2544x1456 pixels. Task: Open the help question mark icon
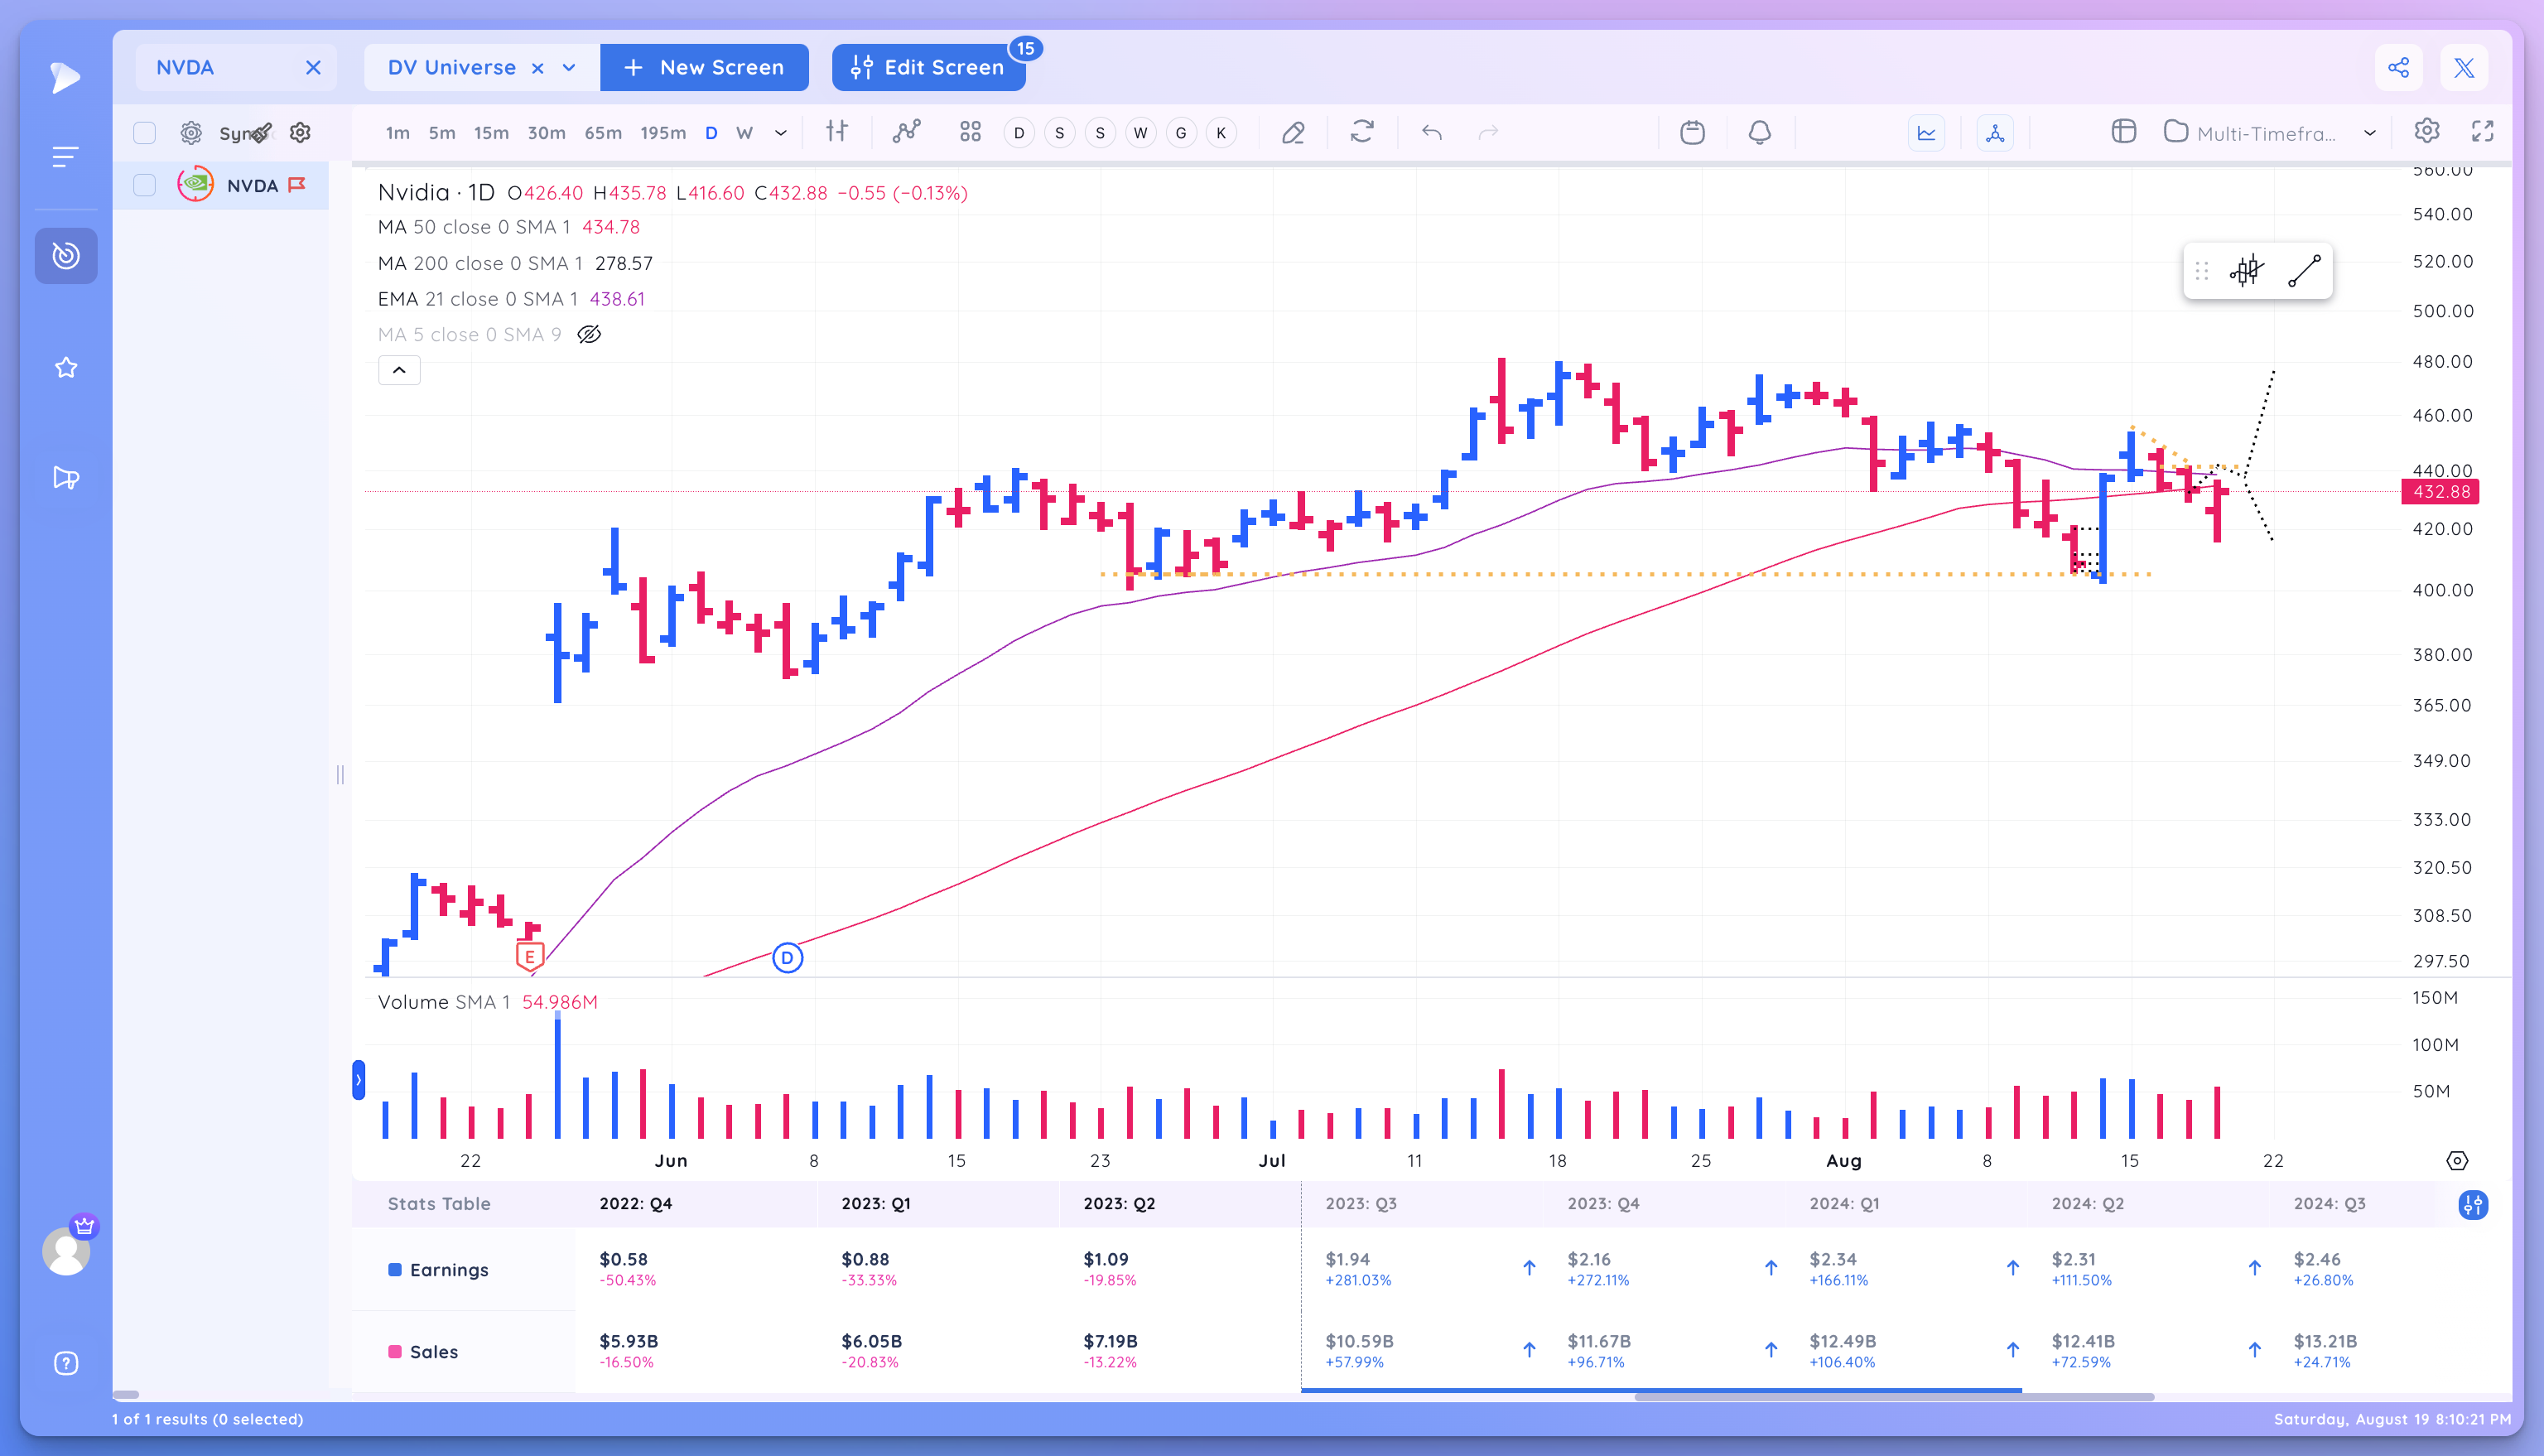(x=66, y=1364)
